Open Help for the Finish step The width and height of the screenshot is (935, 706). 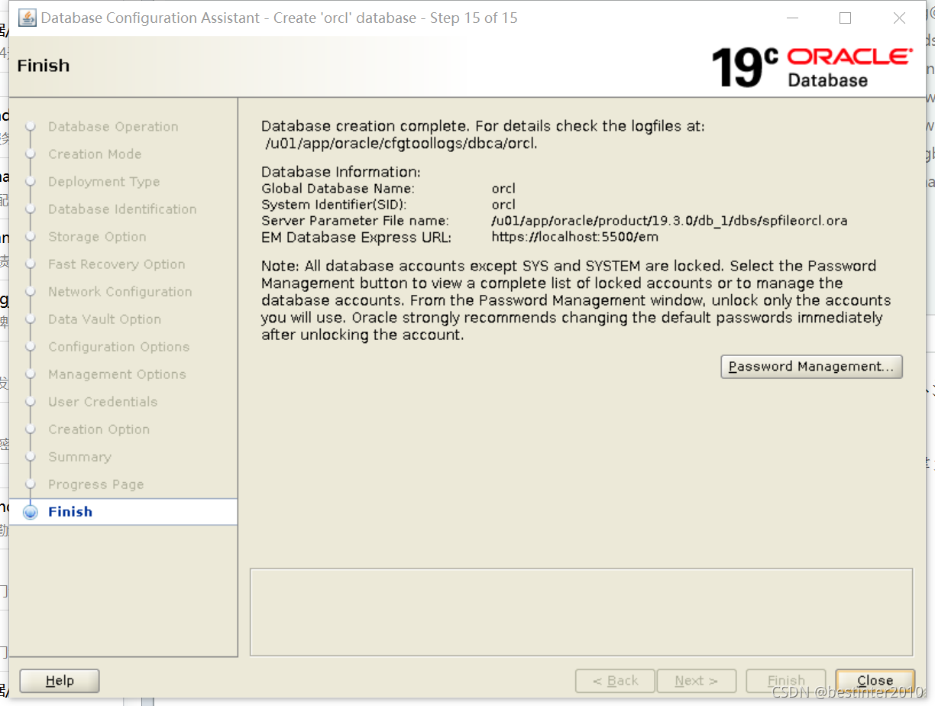(60, 680)
